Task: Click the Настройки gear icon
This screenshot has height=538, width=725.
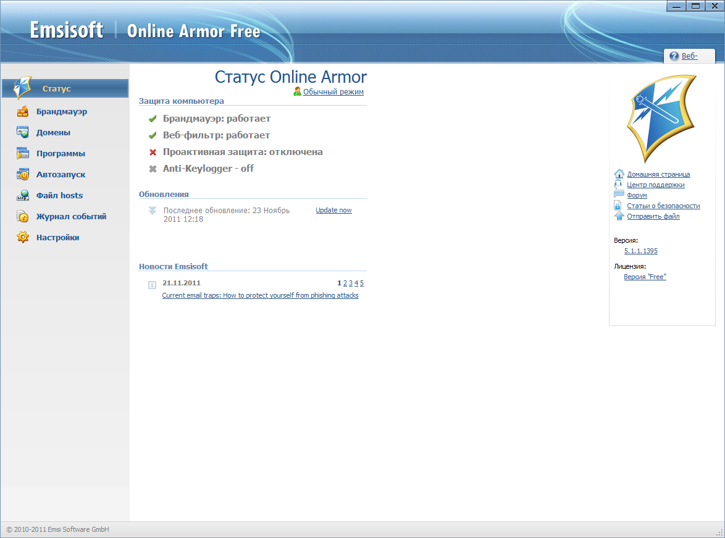Action: 23,237
